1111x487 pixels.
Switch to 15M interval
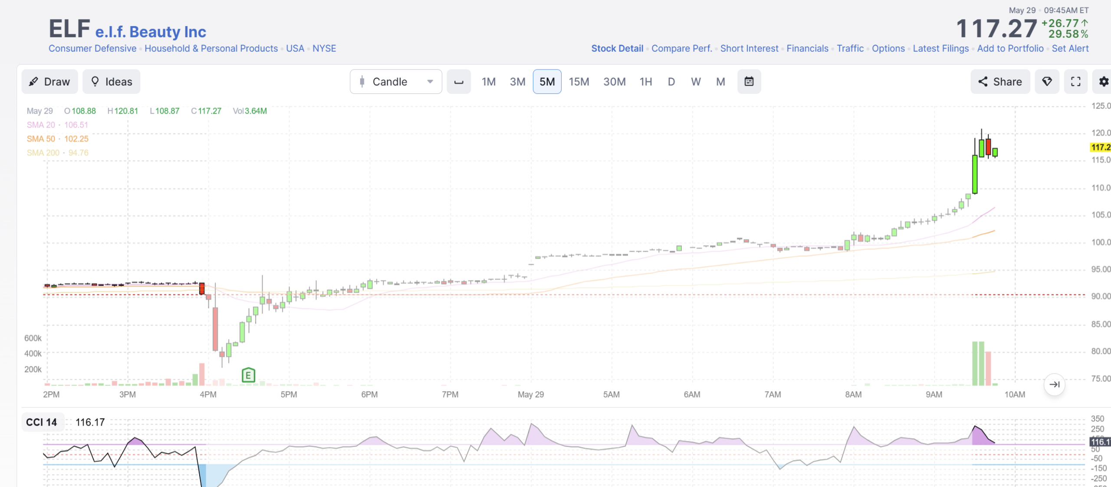click(579, 82)
